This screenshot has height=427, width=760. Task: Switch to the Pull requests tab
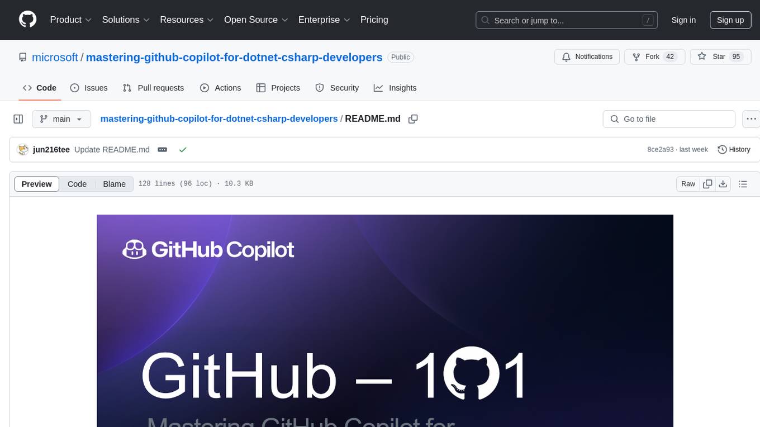153,88
